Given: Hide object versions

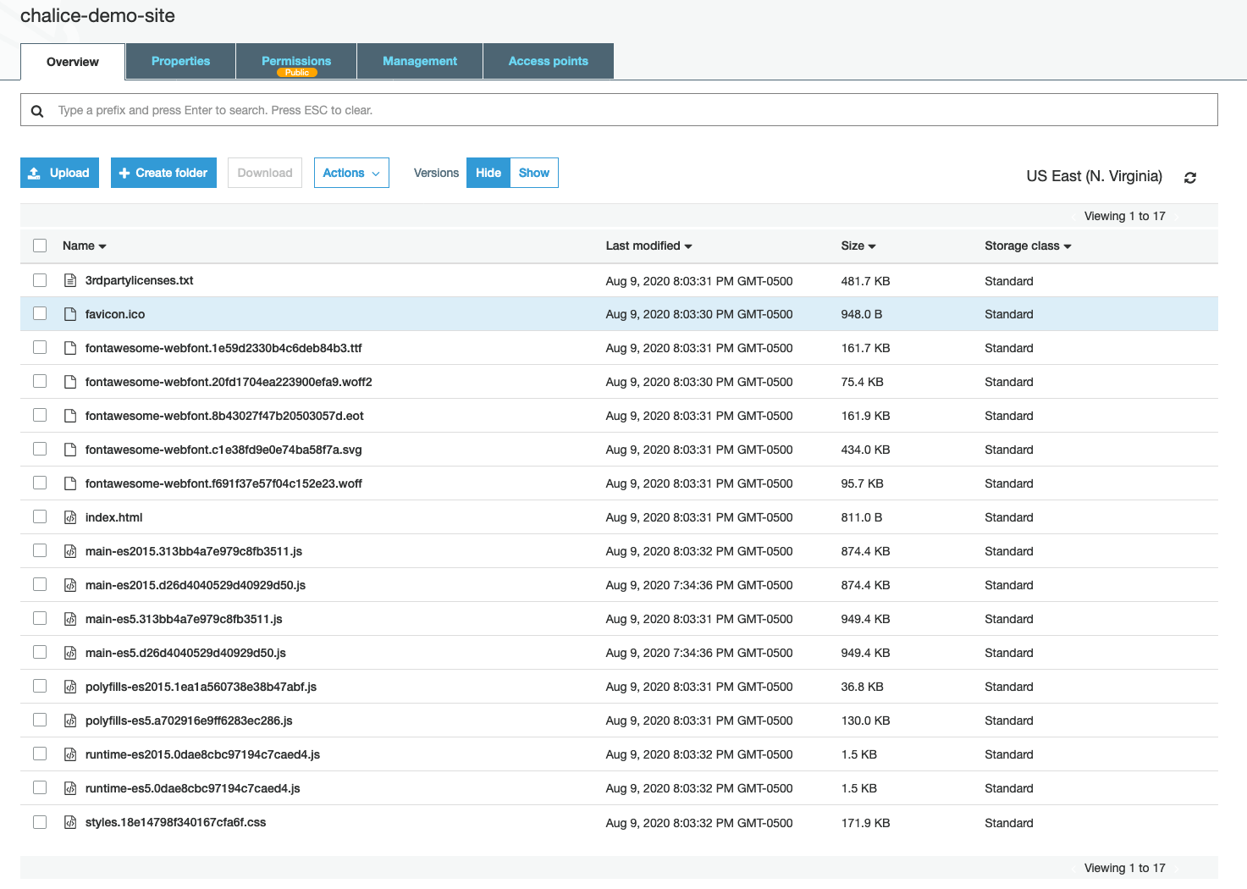Looking at the screenshot, I should click(488, 173).
